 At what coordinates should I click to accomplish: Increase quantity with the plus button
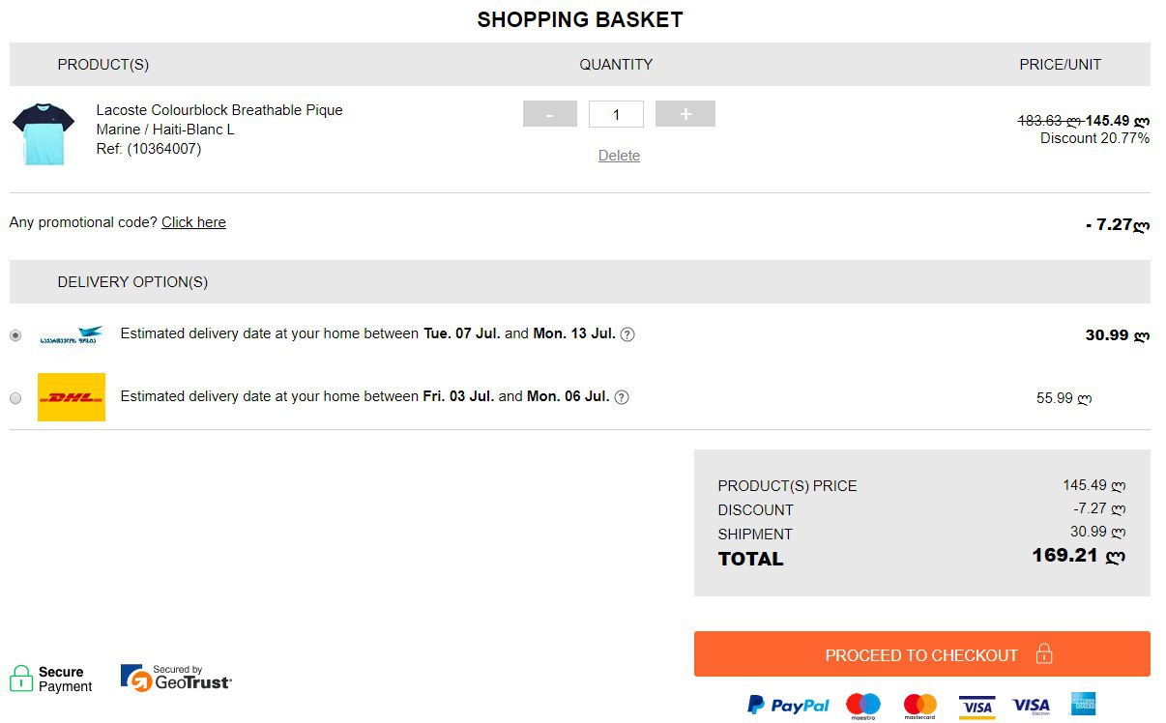point(685,114)
